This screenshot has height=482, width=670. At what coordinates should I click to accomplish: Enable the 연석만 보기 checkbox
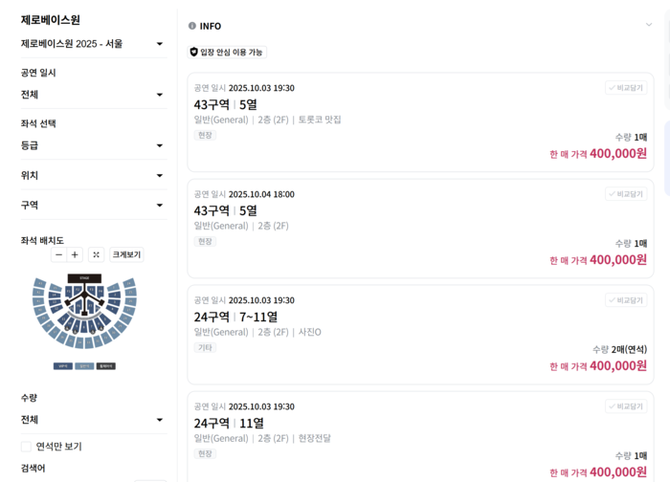[x=27, y=447]
